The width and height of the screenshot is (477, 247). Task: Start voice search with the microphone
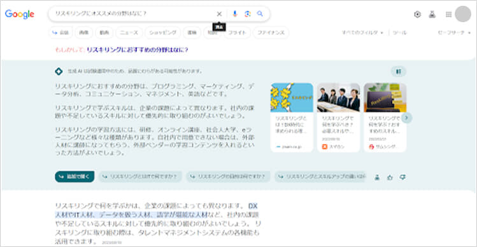(x=234, y=14)
